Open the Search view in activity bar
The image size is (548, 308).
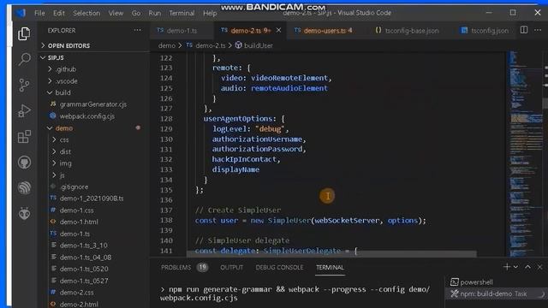(24, 59)
